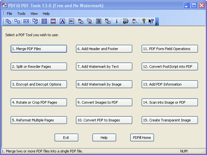Click the Exit button
Screen dimensions: 207x155
[66, 138]
